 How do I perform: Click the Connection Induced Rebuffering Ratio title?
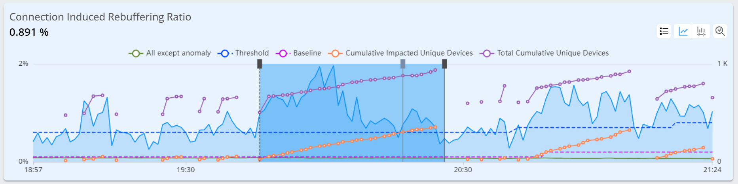pos(100,17)
